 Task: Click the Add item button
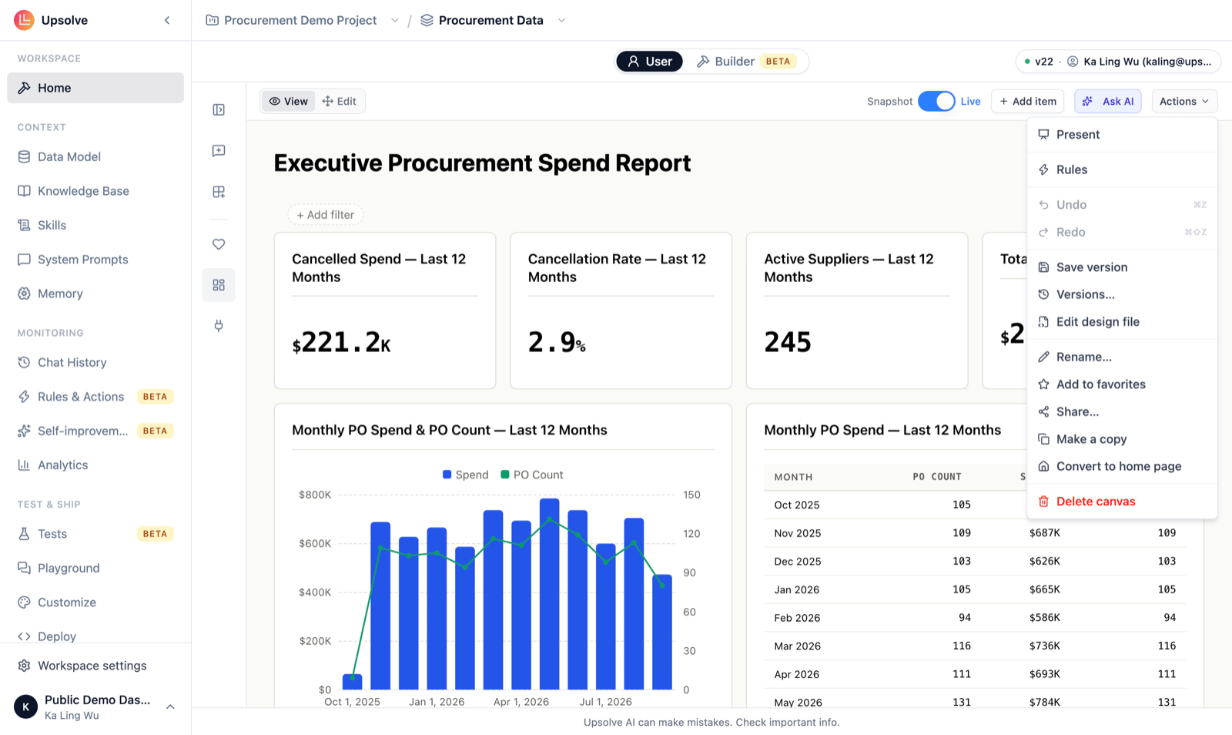(x=1028, y=101)
